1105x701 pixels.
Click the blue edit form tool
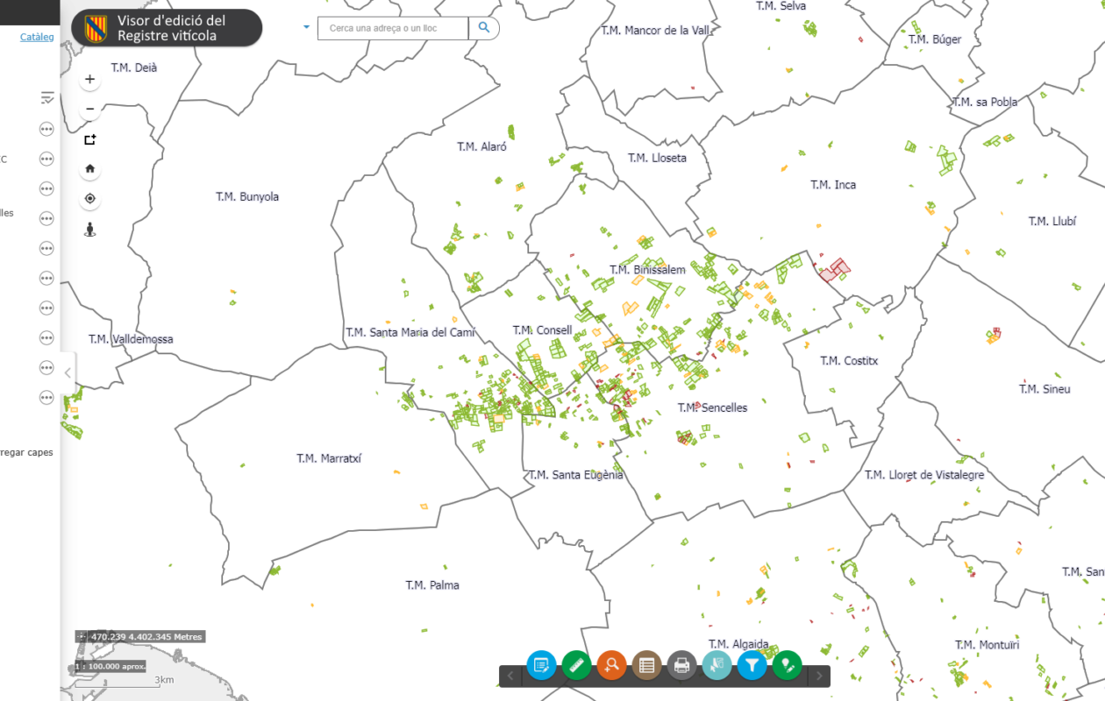541,665
